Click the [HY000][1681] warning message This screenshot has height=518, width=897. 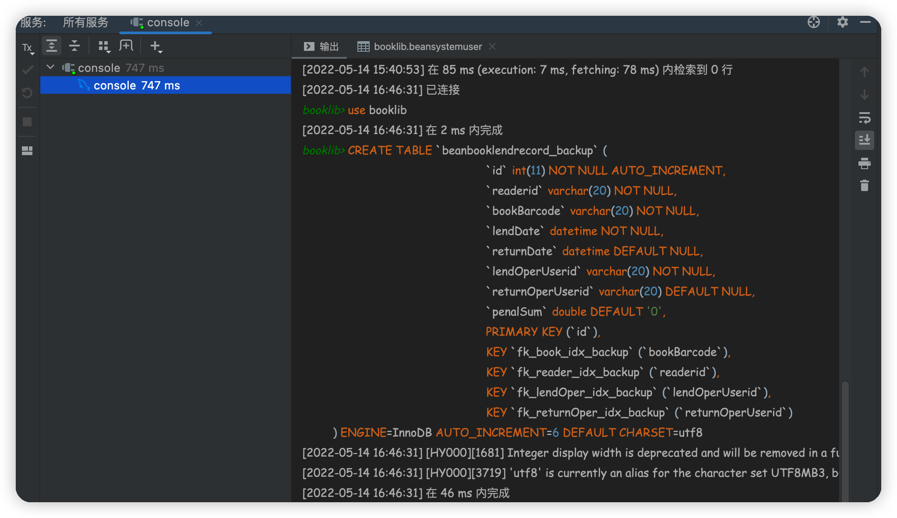(570, 453)
